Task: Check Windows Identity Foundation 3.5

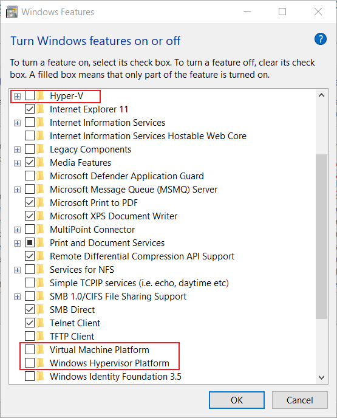Action: coord(30,377)
